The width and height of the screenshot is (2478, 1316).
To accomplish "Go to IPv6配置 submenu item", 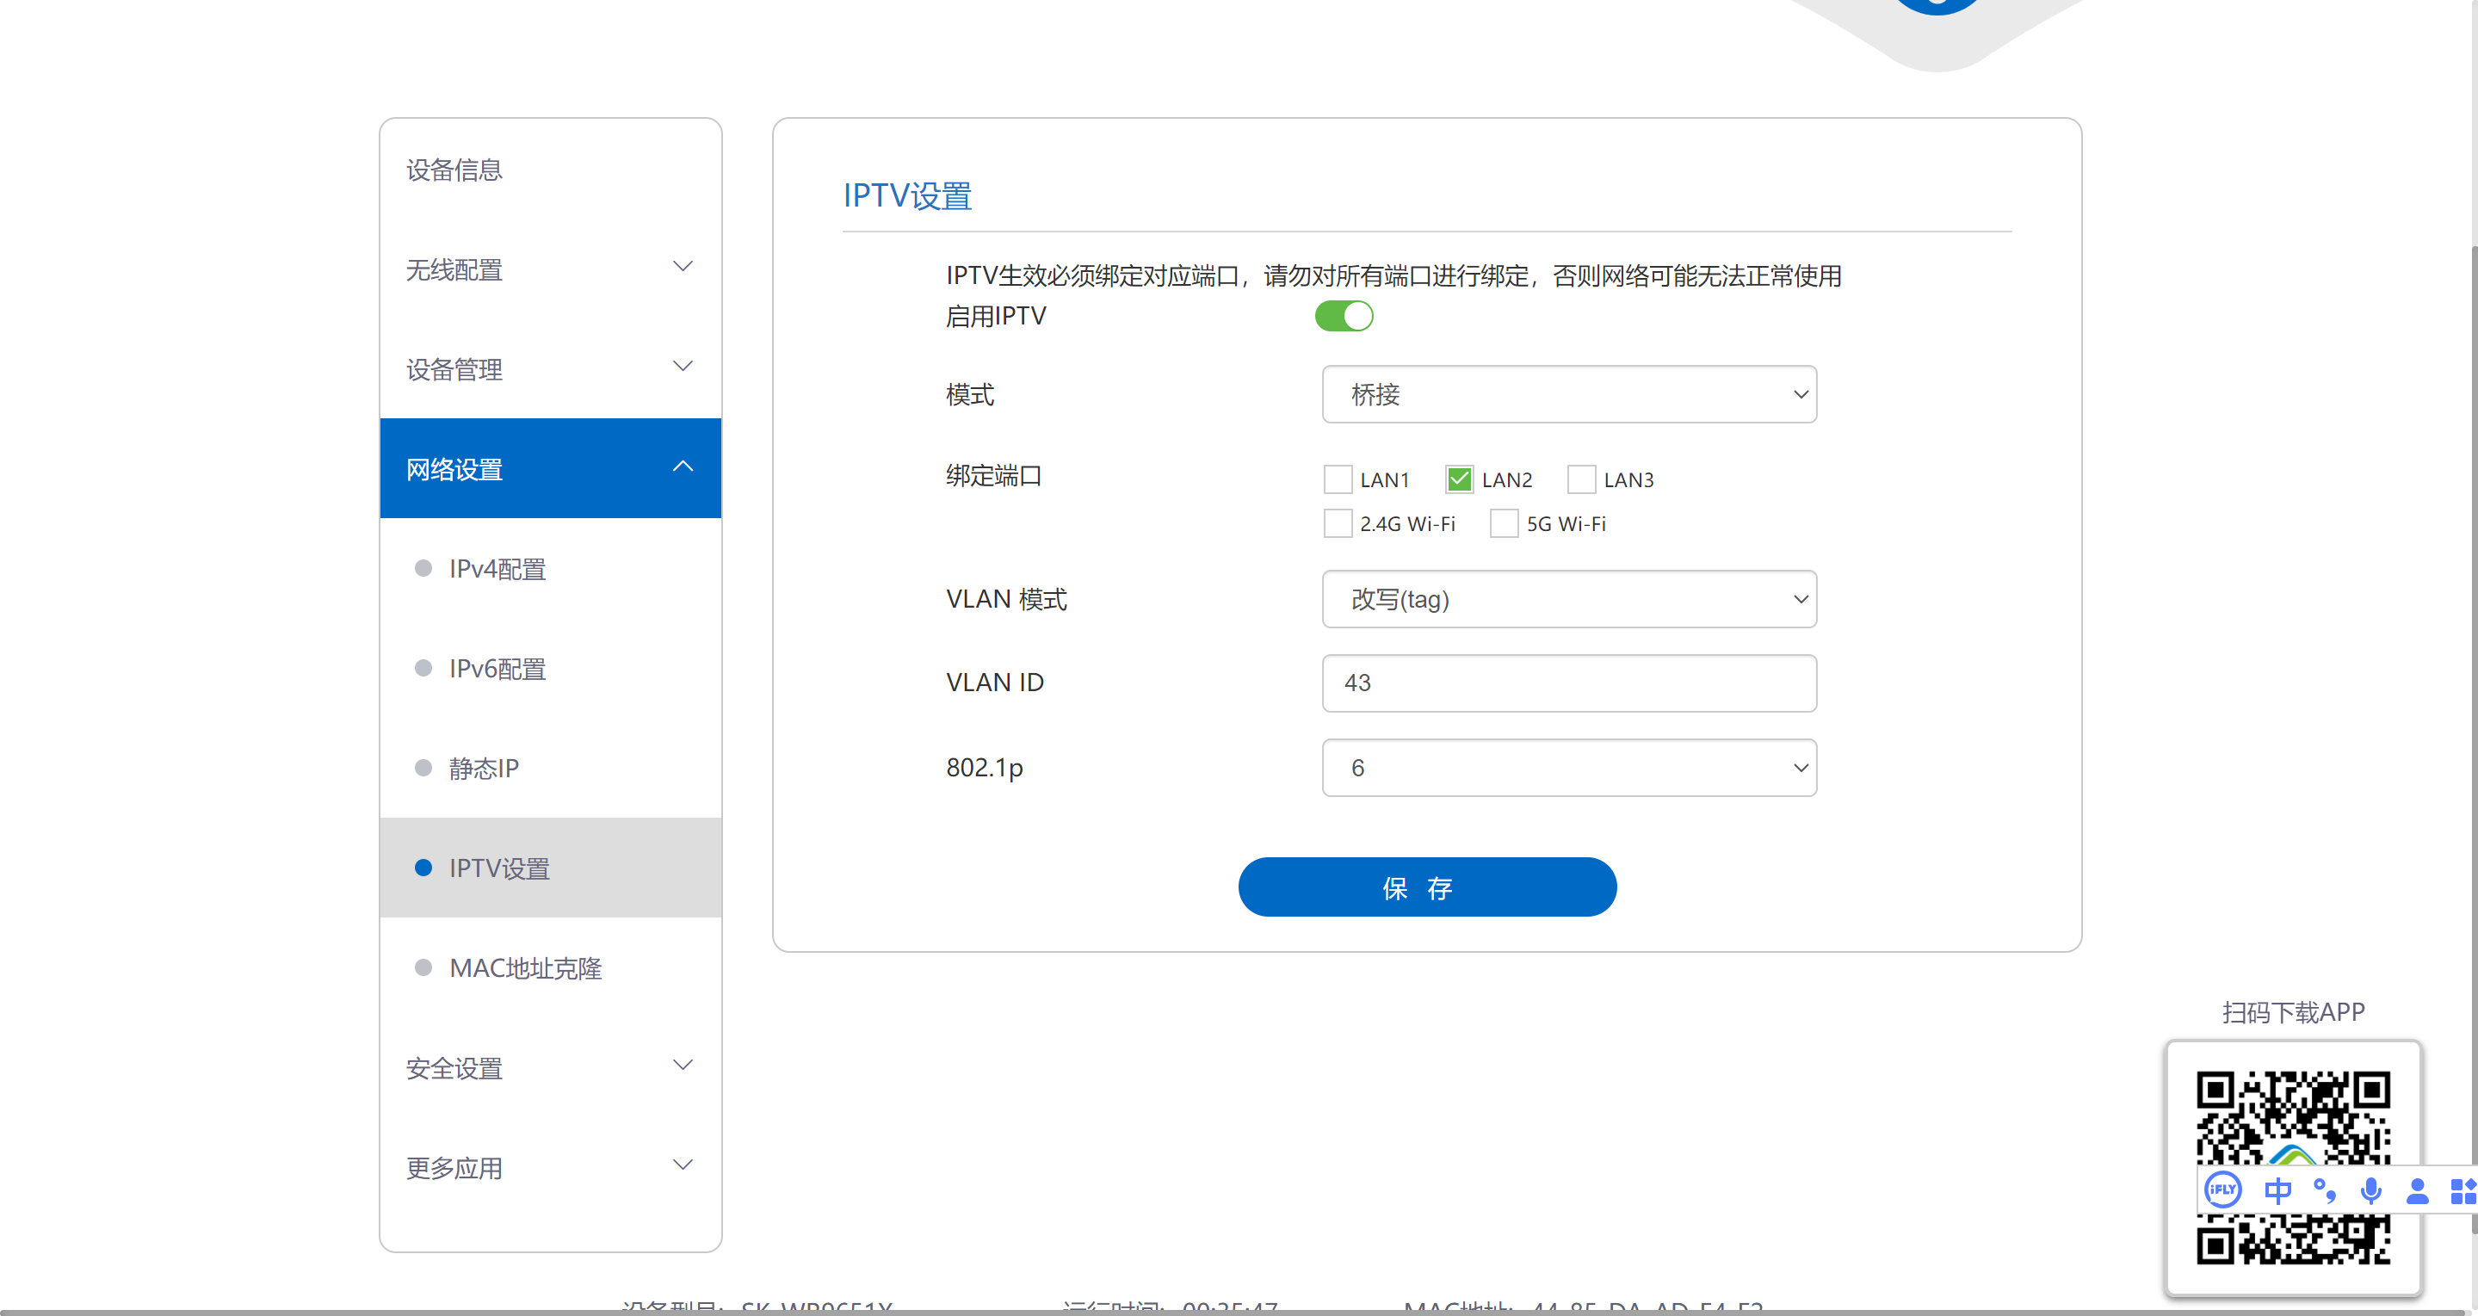I will click(550, 669).
